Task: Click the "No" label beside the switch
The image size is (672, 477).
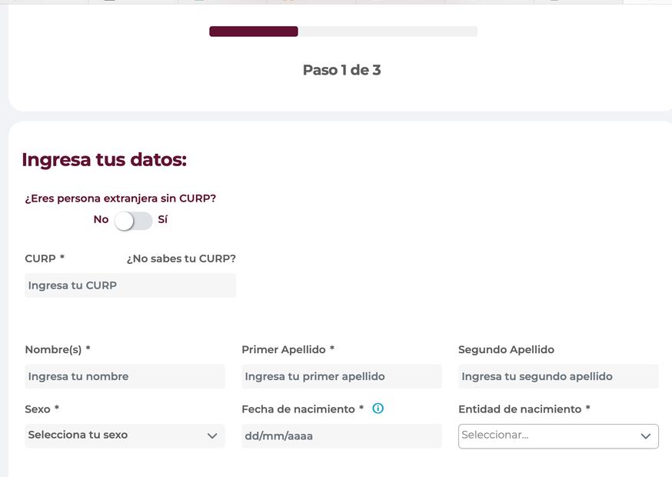Action: click(101, 219)
